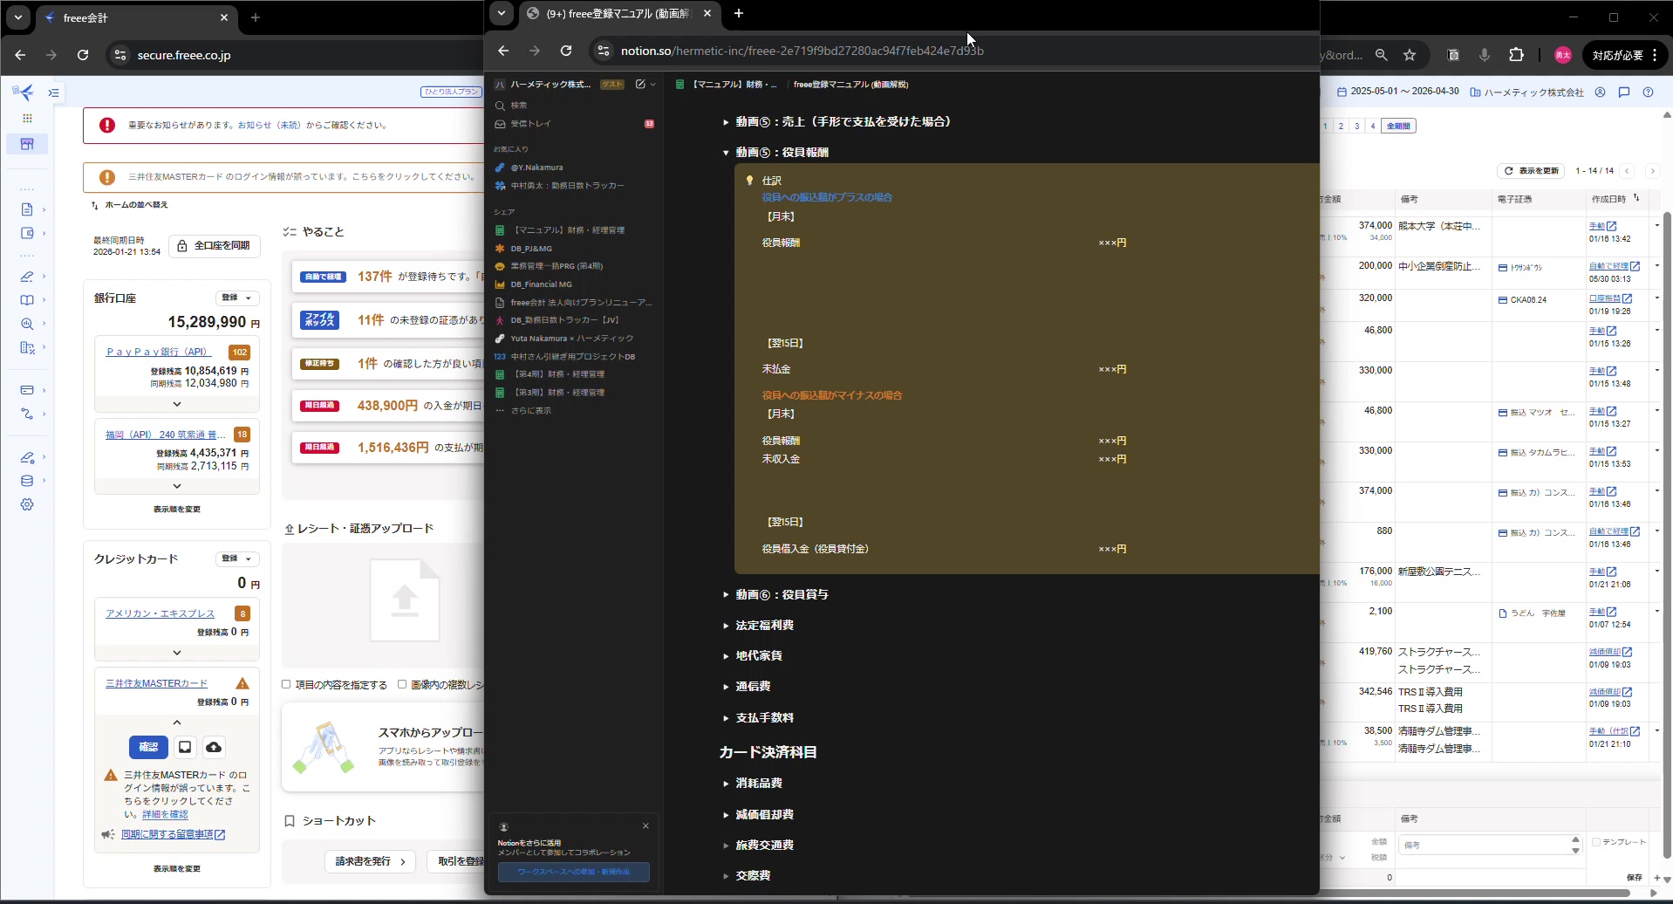Bookmark page with the star icon
Viewport: 1673px width, 904px height.
pos(1410,55)
